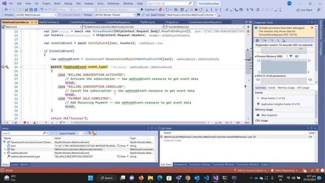Open Visual Studio Code from the taskbar
Viewport: 325px width, 183px height.
(207, 178)
